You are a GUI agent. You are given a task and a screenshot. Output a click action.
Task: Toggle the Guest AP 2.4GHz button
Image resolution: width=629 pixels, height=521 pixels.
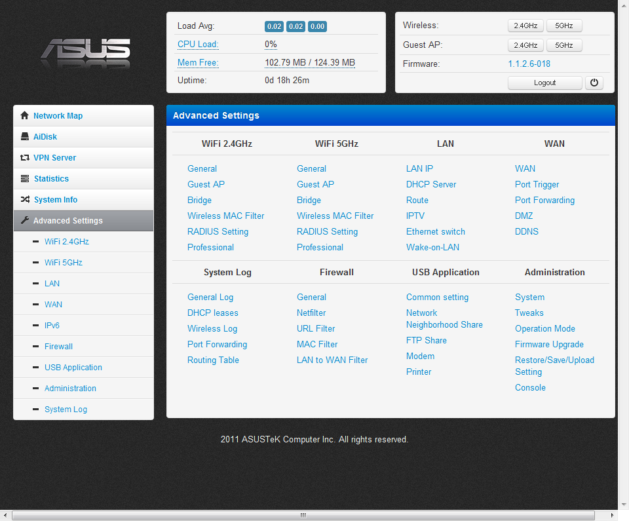525,45
